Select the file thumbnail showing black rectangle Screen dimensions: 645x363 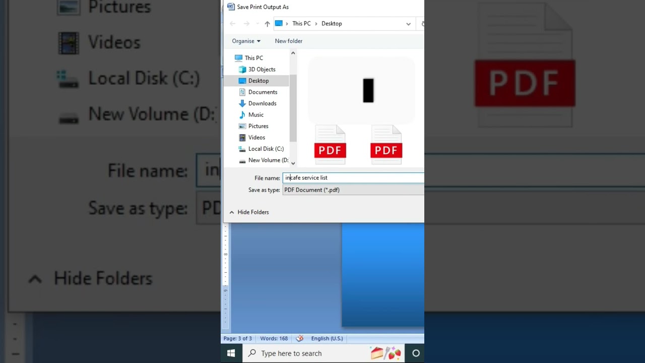[x=362, y=91]
